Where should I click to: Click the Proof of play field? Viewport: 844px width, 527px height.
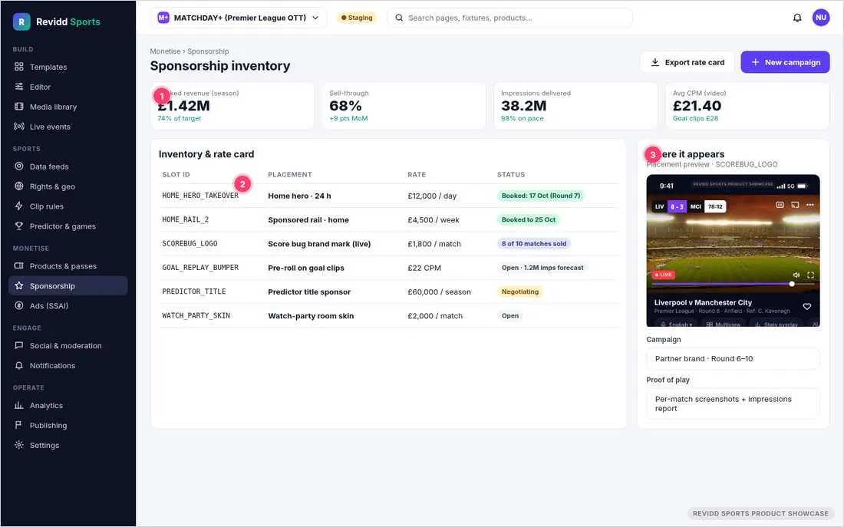[733, 403]
